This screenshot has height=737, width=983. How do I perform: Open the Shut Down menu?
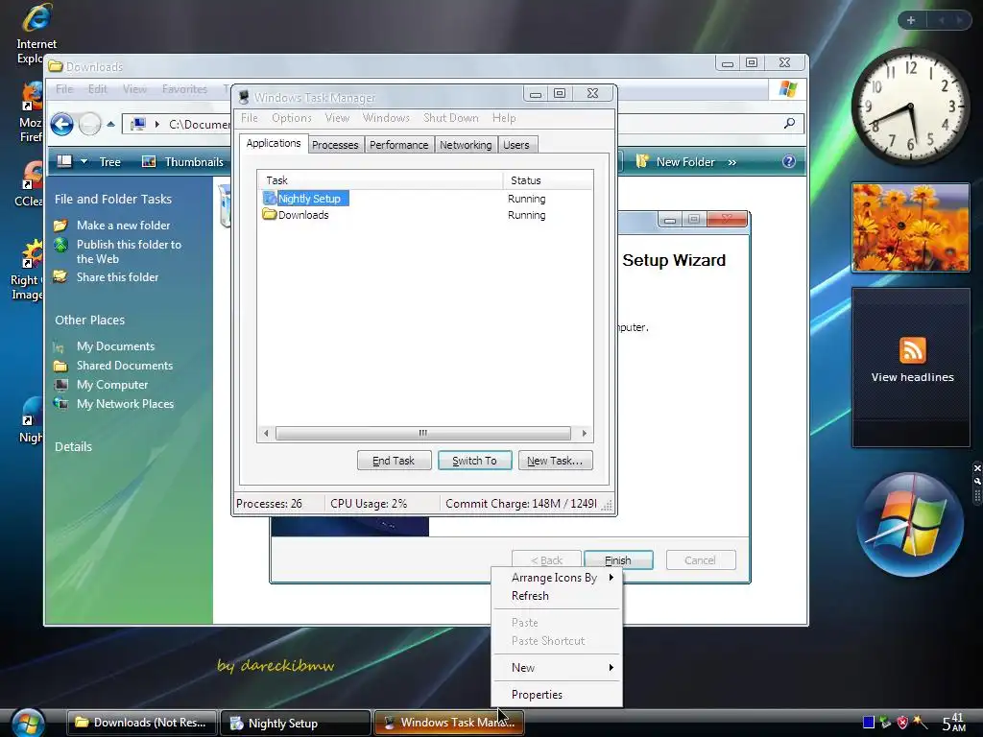pyautogui.click(x=451, y=118)
